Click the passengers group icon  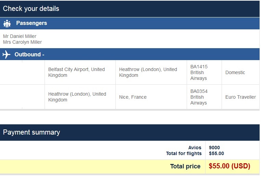point(7,24)
